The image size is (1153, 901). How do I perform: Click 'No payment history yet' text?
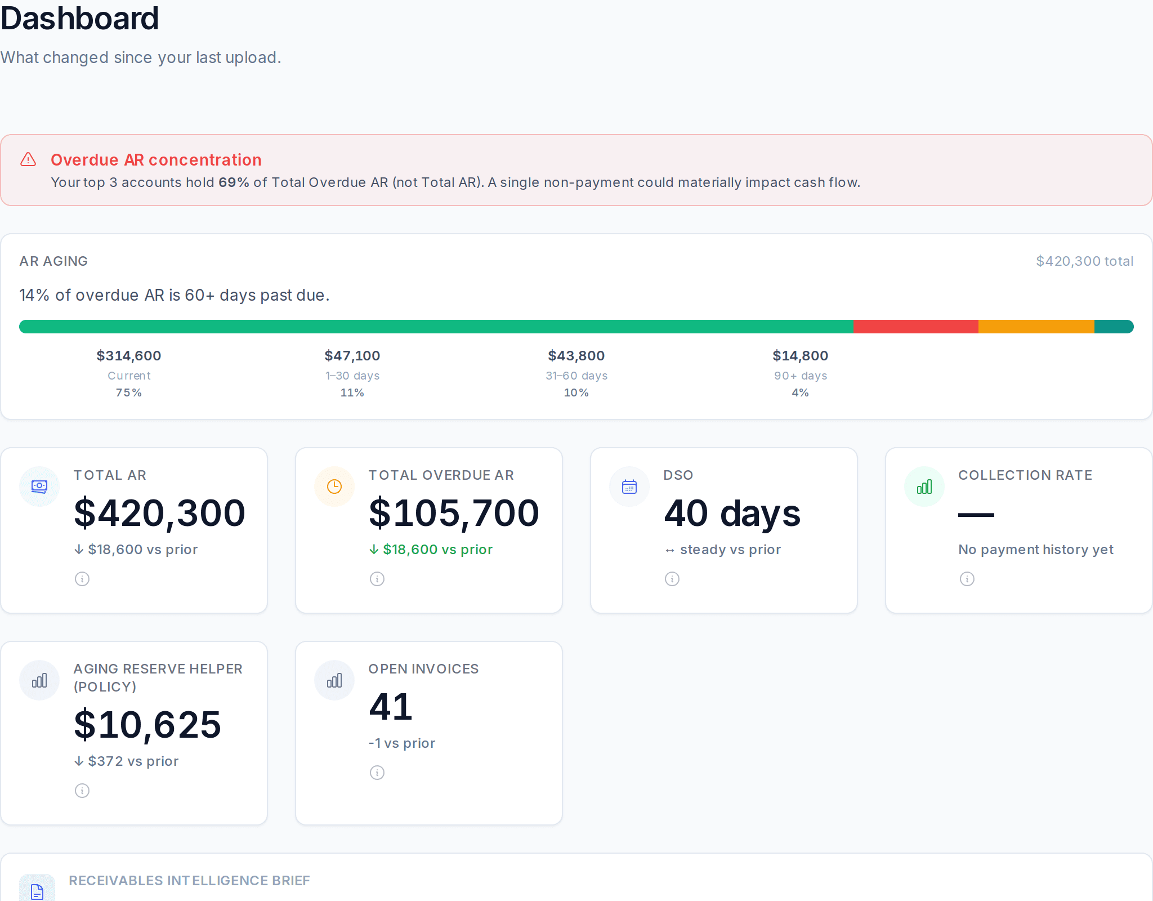(x=1036, y=550)
